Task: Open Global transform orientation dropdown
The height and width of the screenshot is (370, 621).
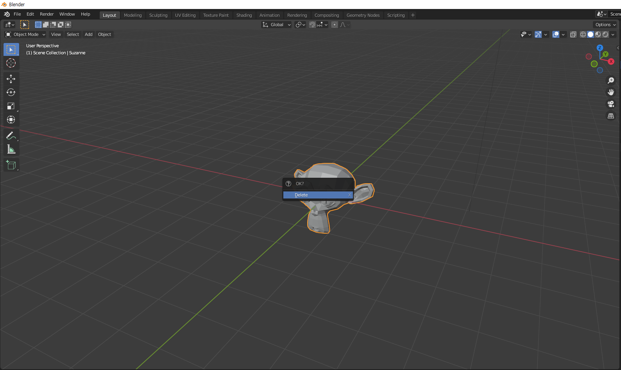Action: (277, 25)
